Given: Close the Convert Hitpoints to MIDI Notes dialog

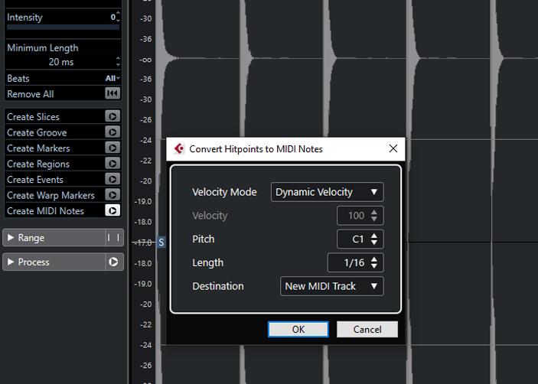Looking at the screenshot, I should pyautogui.click(x=393, y=148).
